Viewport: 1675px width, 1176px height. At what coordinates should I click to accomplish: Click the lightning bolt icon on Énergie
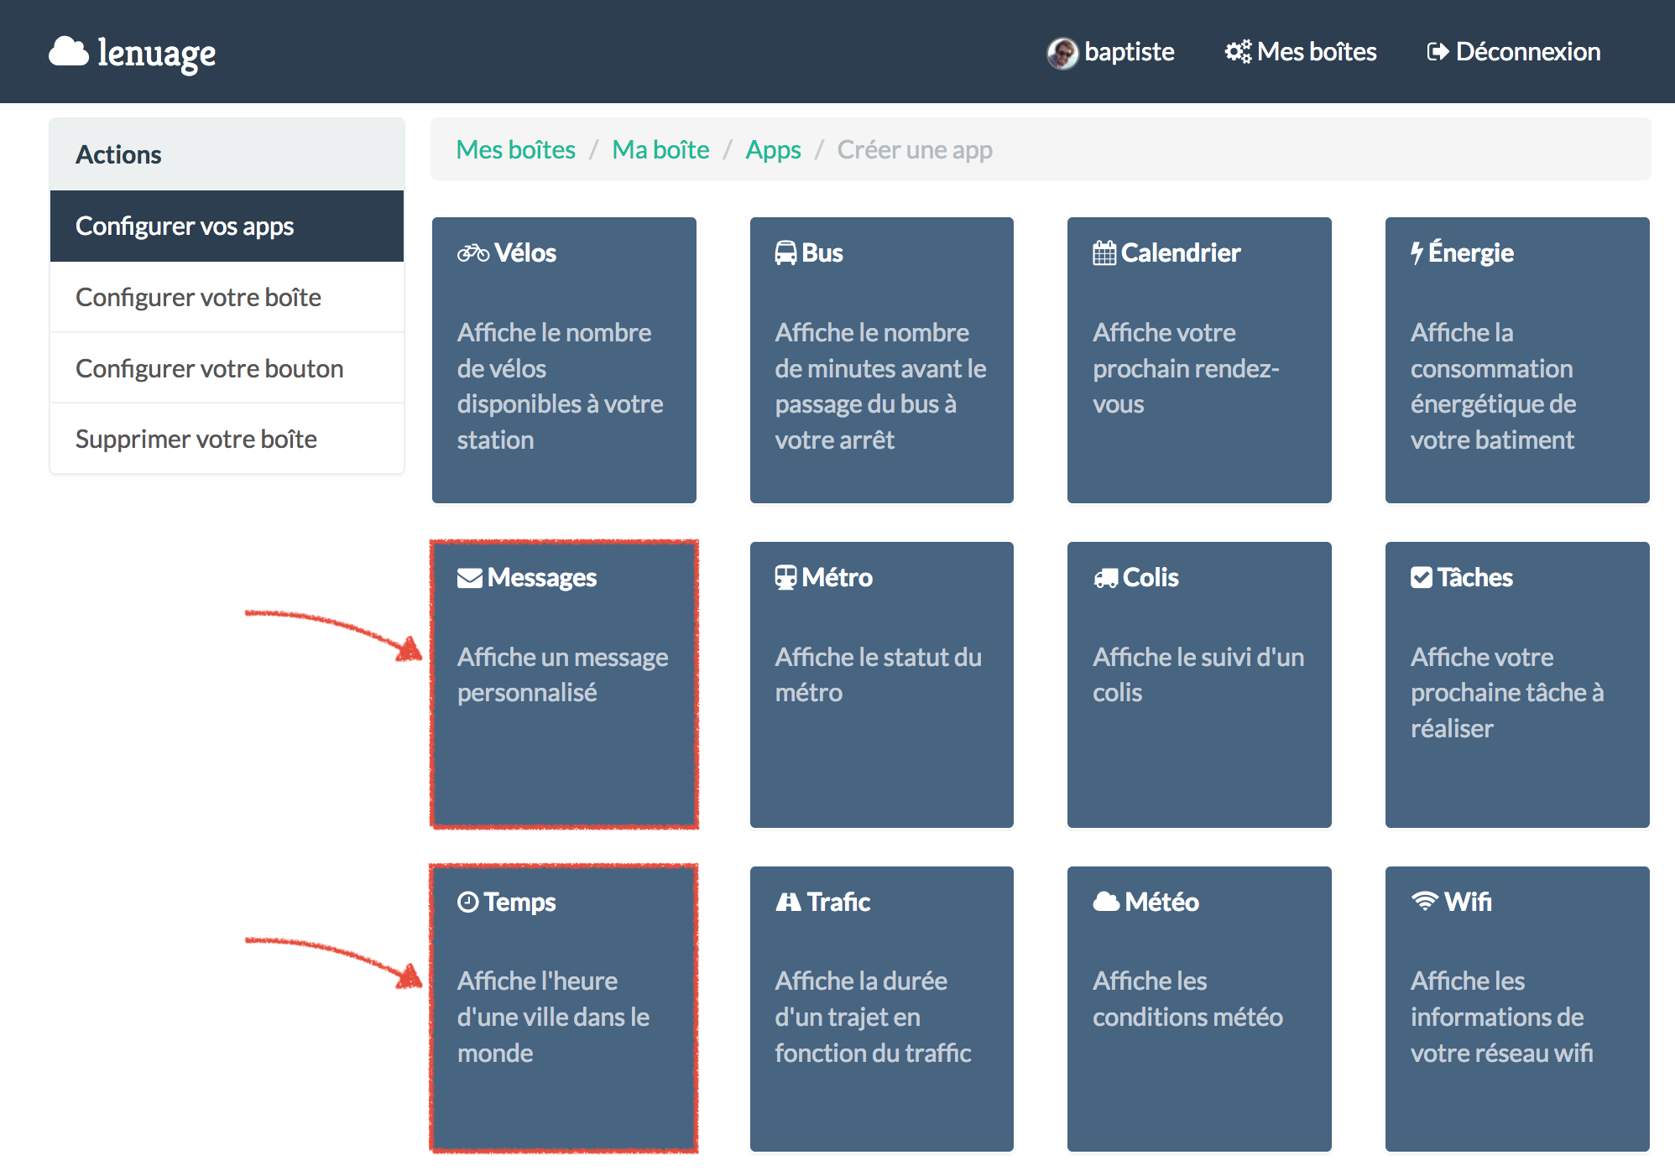[x=1417, y=252]
